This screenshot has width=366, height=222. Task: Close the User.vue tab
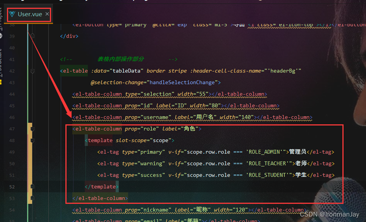point(47,14)
